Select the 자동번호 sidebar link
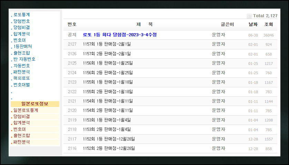This screenshot has width=289, height=165. 22,66
